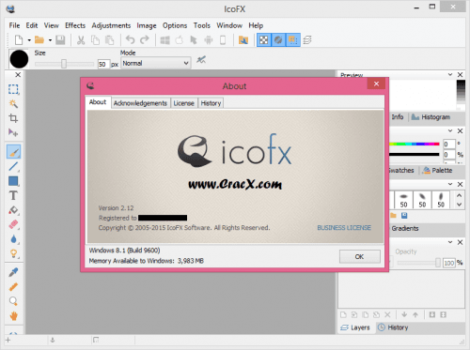The image size is (470, 350).
Task: Open the Mode dropdown set to Normal
Action: pos(156,64)
